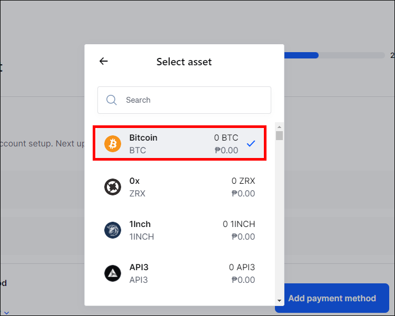Select the Bitcoin asset name
The height and width of the screenshot is (316, 395).
click(143, 138)
